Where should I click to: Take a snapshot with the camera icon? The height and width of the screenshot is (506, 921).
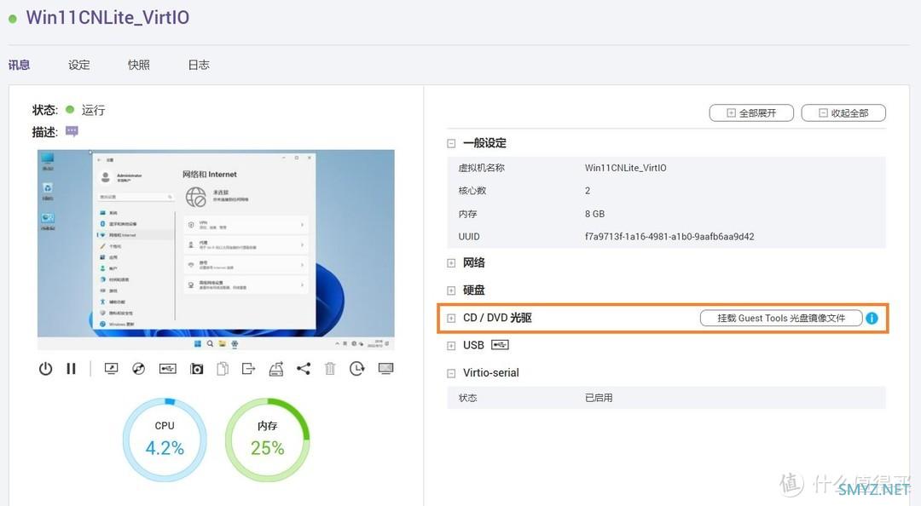pos(196,369)
